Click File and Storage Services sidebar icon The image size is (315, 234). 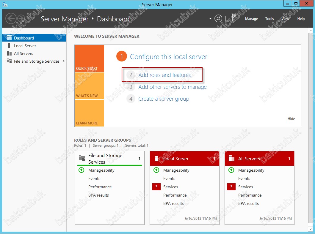(x=9, y=61)
